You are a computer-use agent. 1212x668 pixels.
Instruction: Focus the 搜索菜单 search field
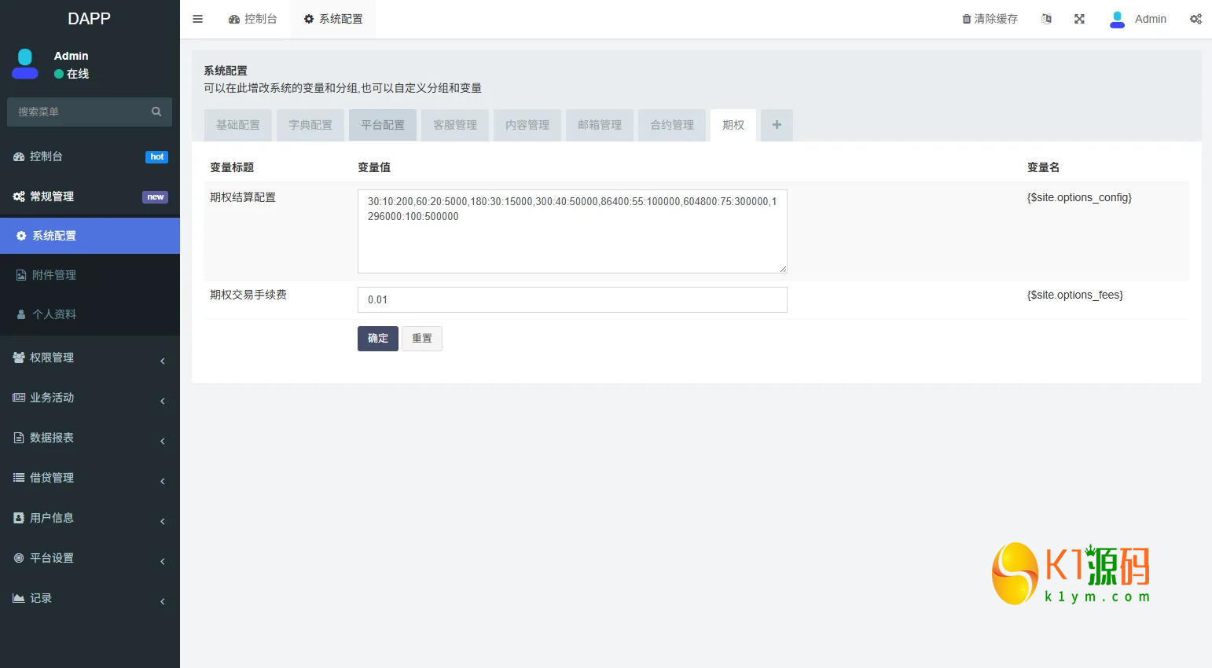(90, 112)
